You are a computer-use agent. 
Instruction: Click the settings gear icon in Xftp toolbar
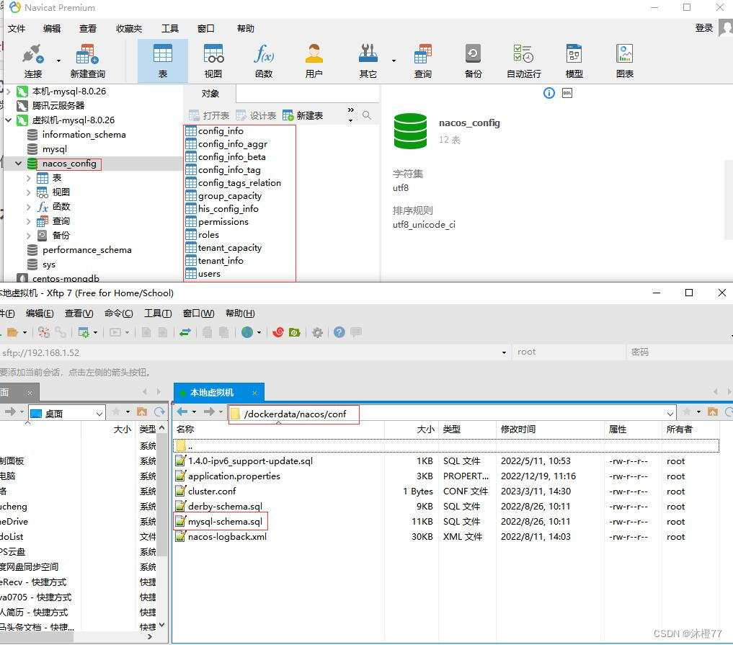click(317, 332)
